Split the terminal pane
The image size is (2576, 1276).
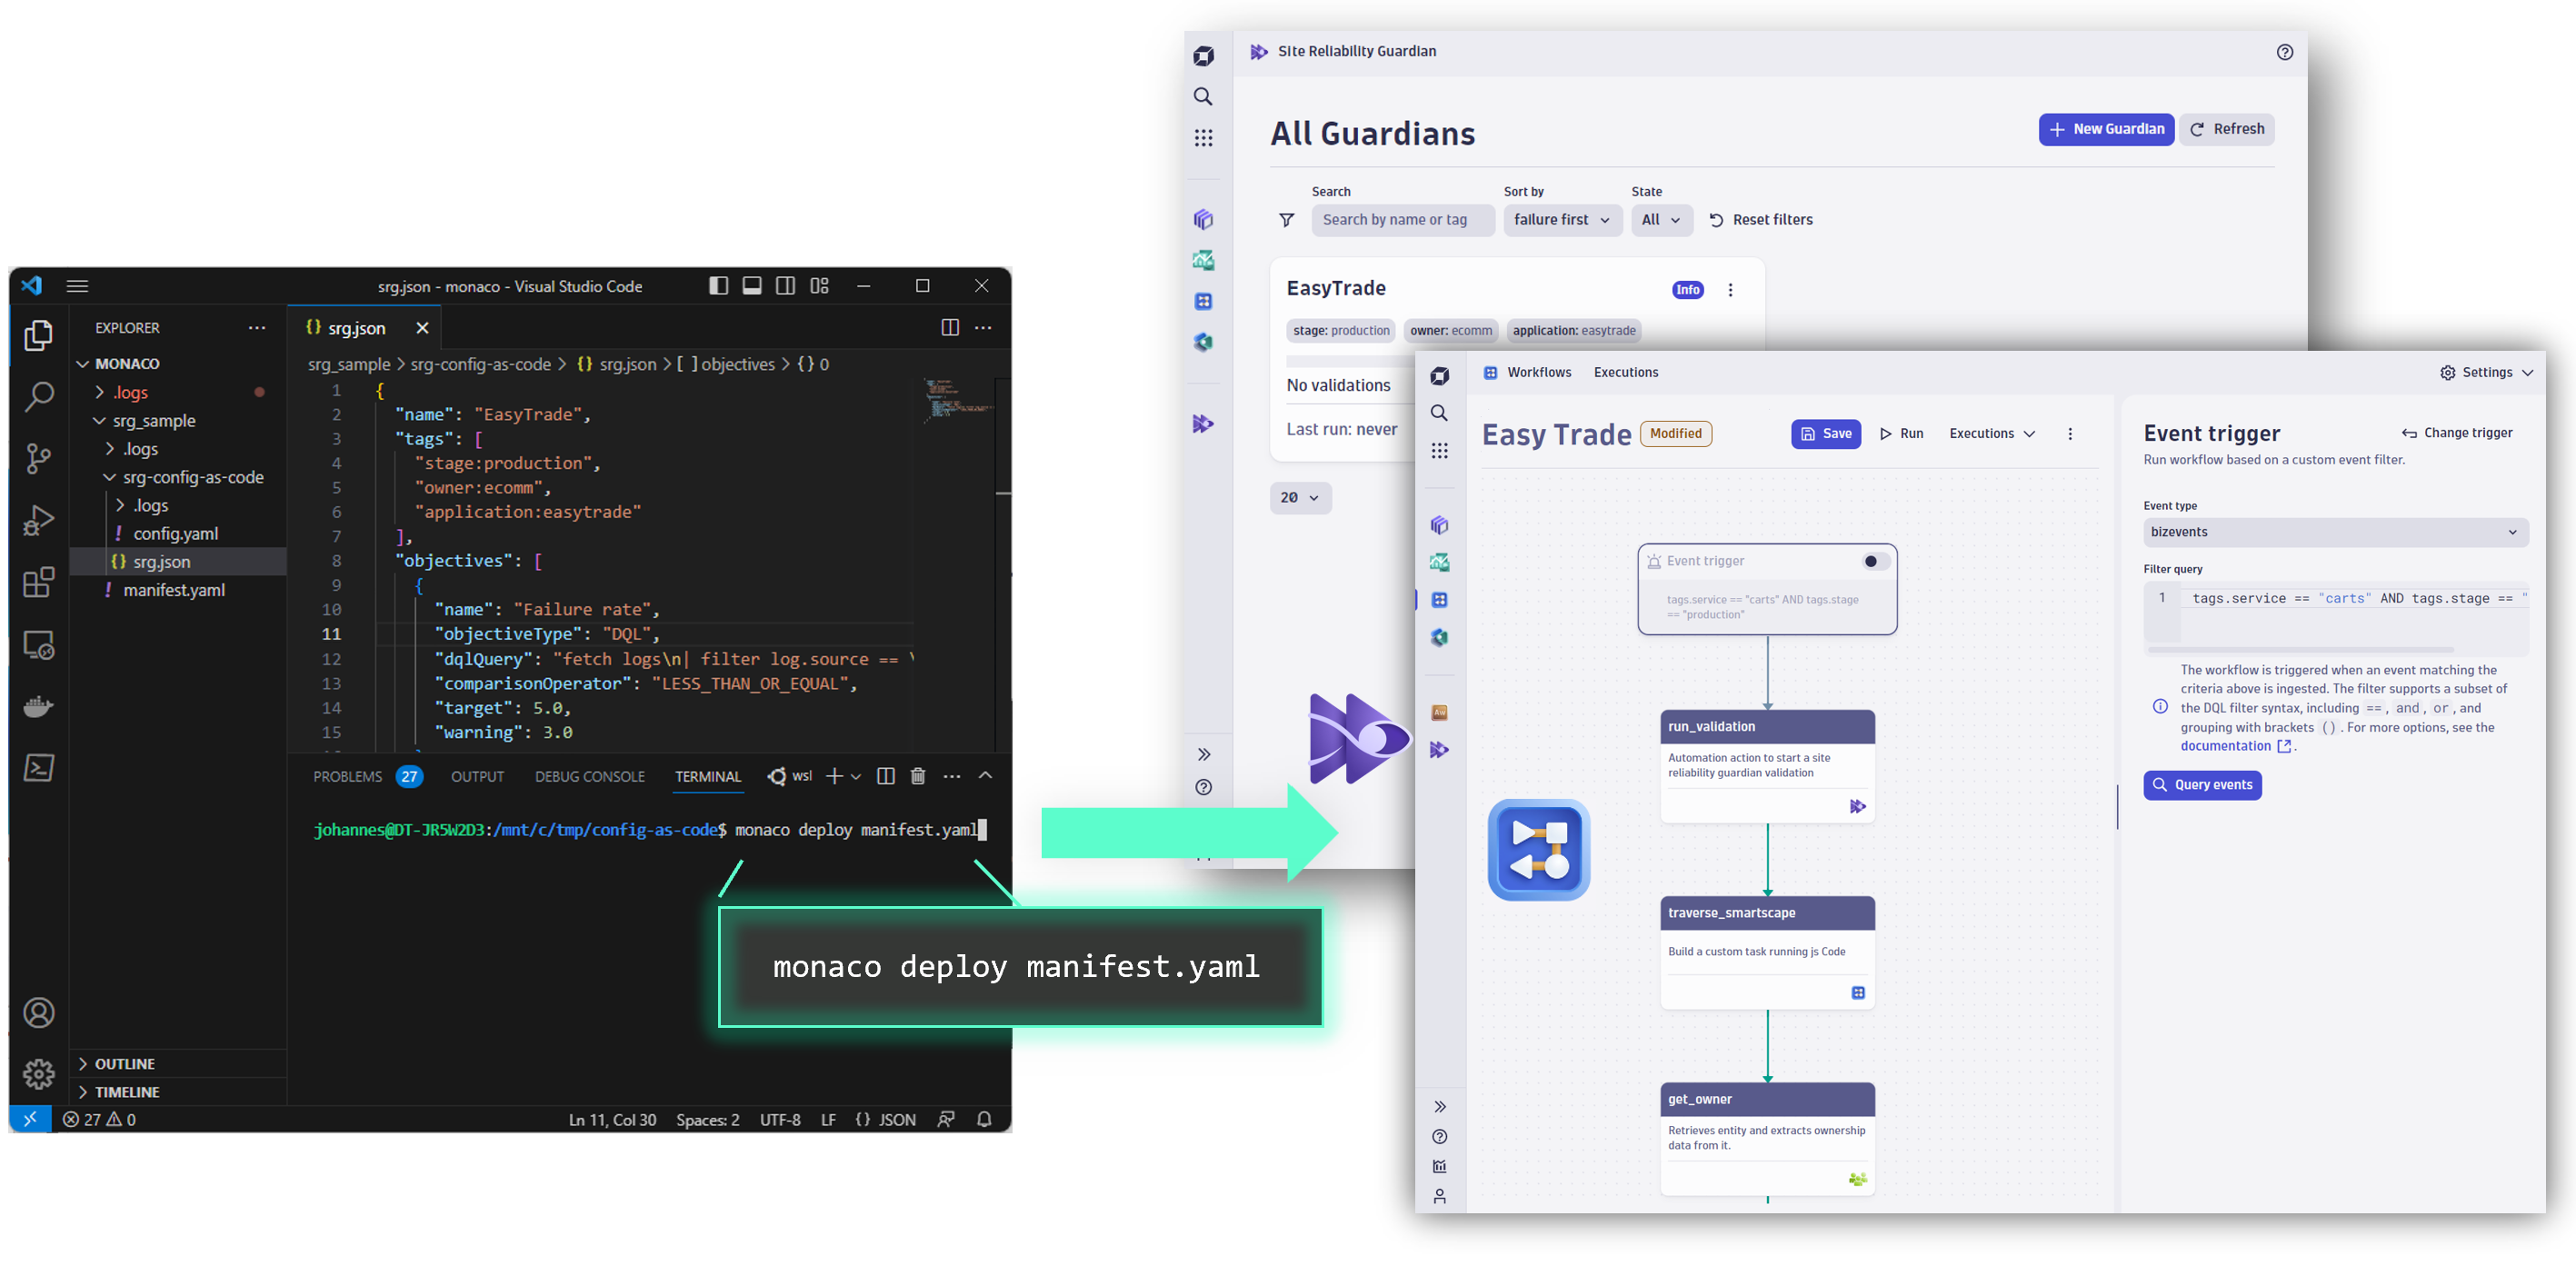click(x=885, y=776)
